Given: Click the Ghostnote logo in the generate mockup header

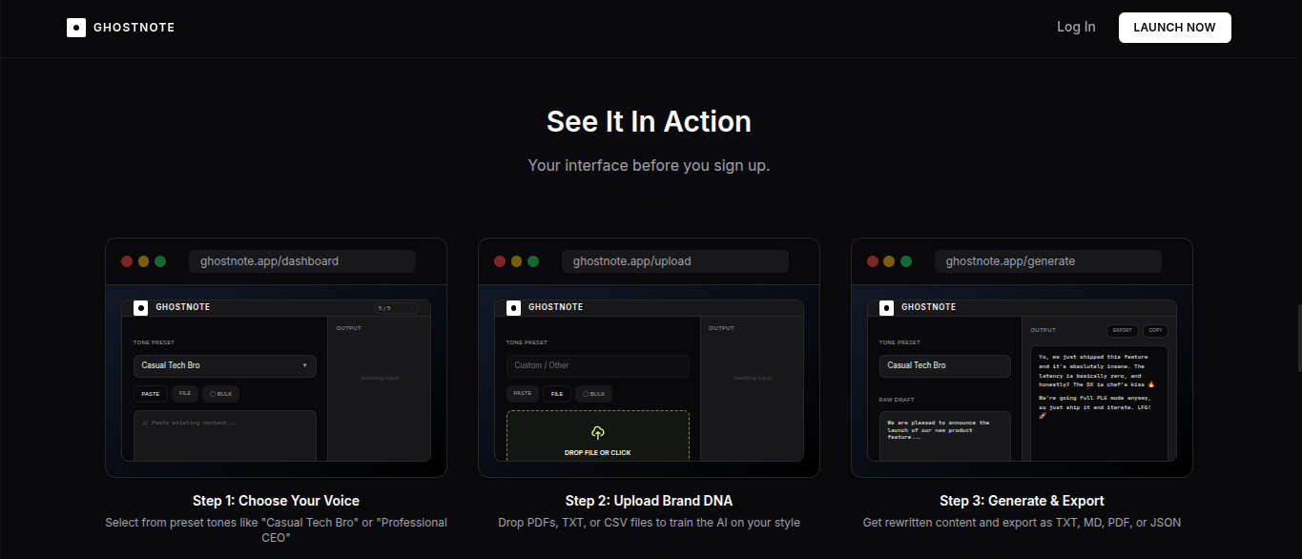Looking at the screenshot, I should pyautogui.click(x=885, y=306).
